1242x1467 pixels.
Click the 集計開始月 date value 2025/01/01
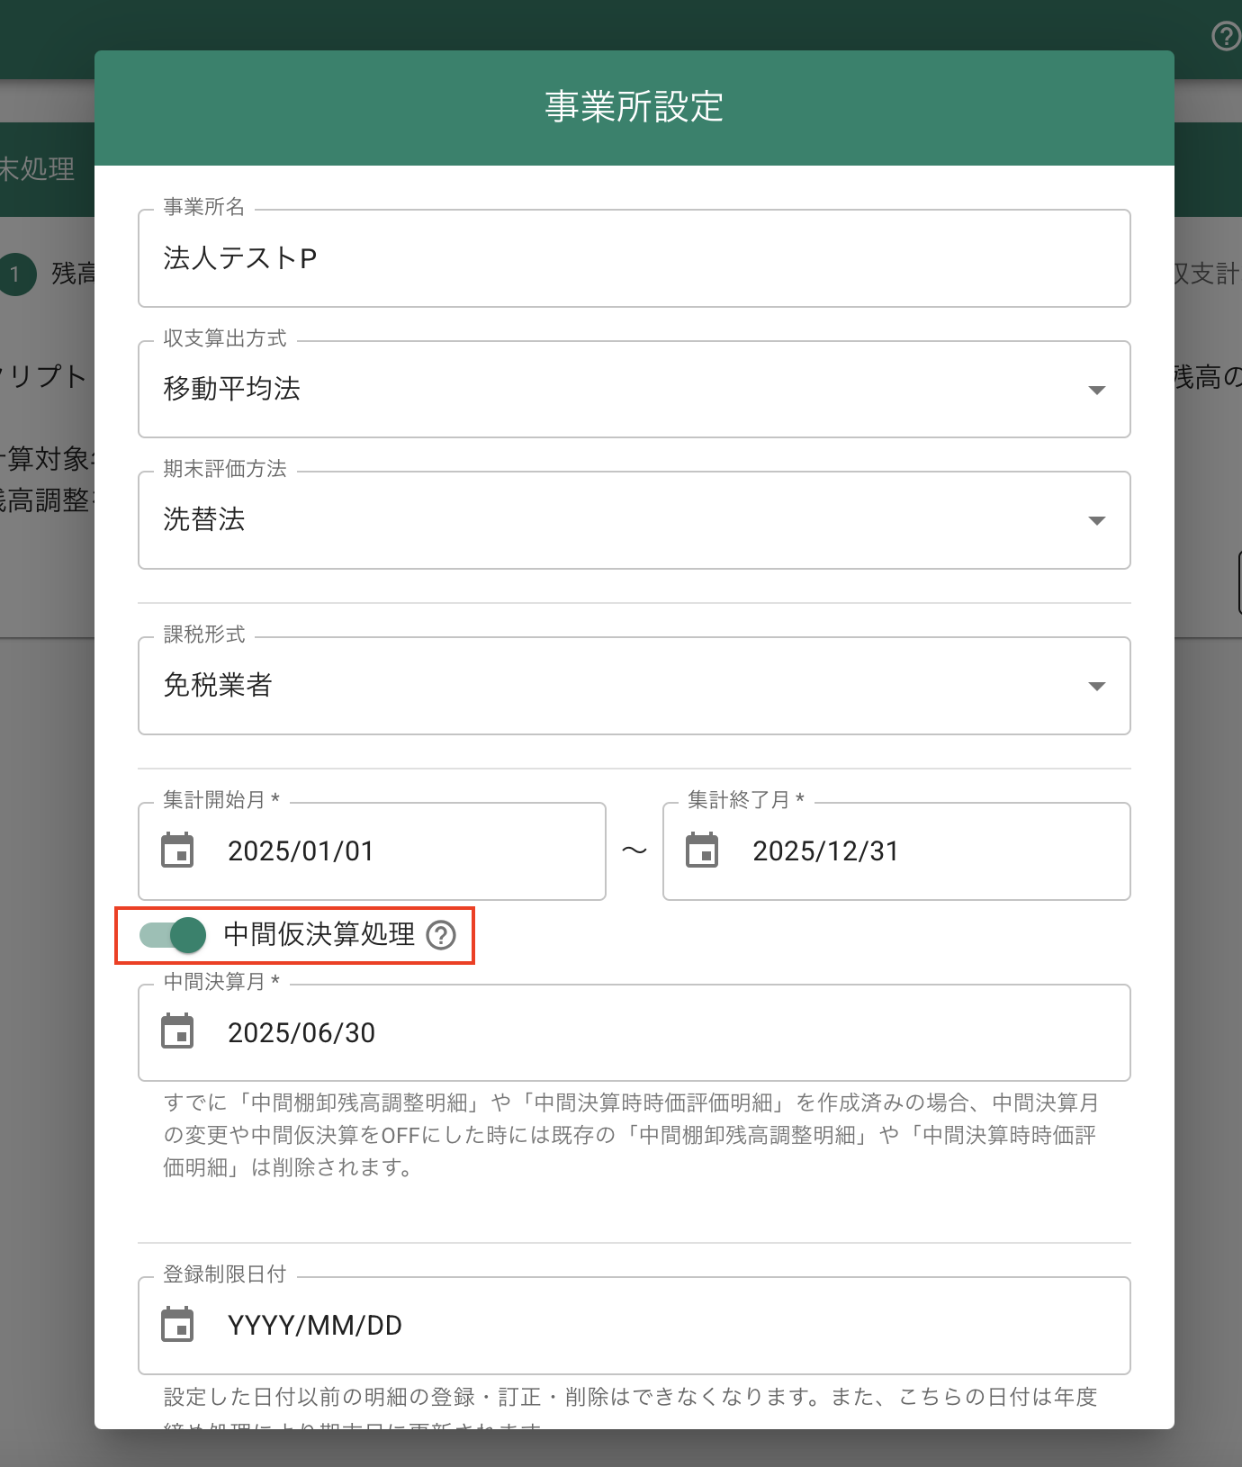click(301, 851)
